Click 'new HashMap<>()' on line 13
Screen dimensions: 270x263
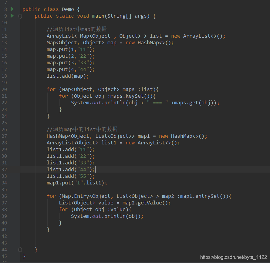[150, 43]
